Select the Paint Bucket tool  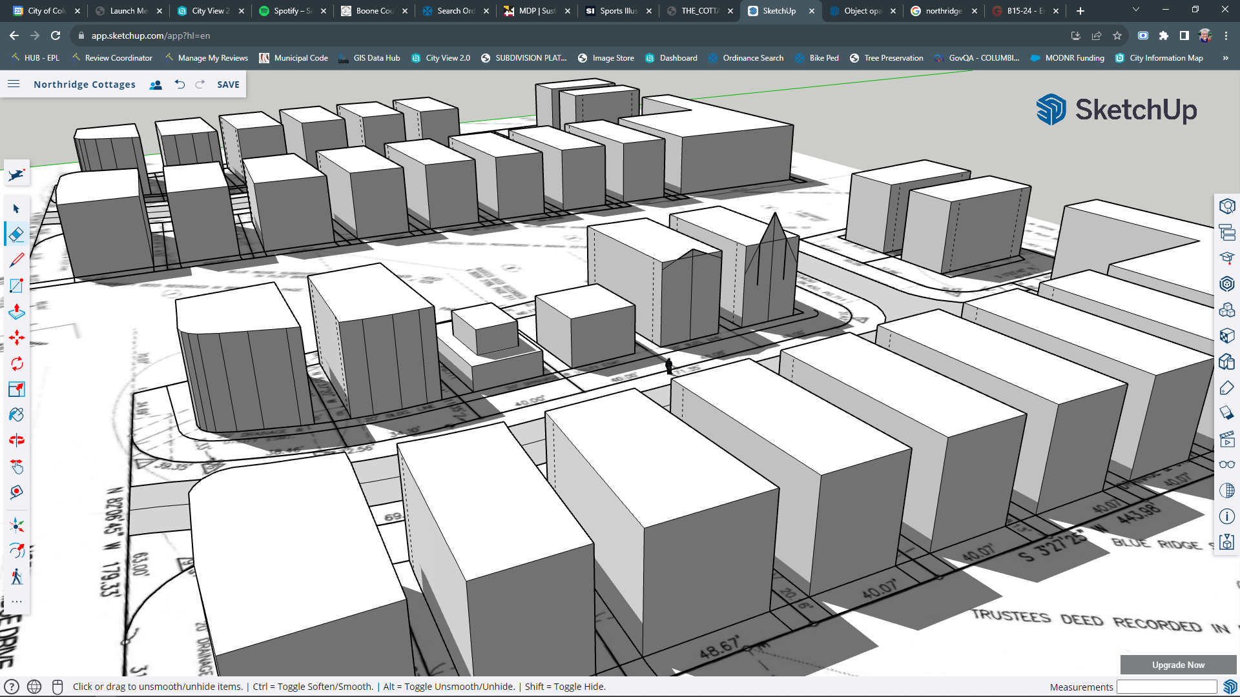(x=16, y=415)
